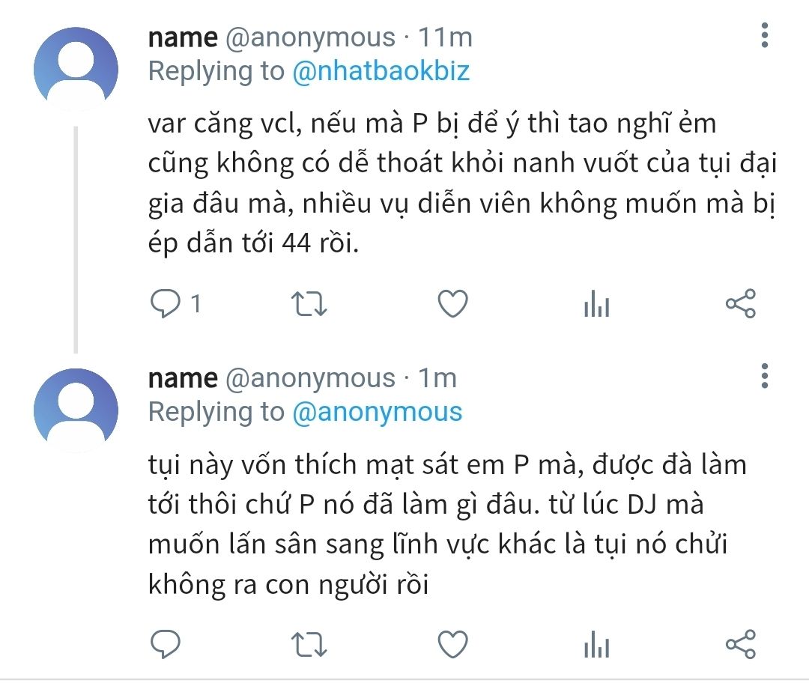
Task: Share the first tweet
Action: pyautogui.click(x=741, y=303)
